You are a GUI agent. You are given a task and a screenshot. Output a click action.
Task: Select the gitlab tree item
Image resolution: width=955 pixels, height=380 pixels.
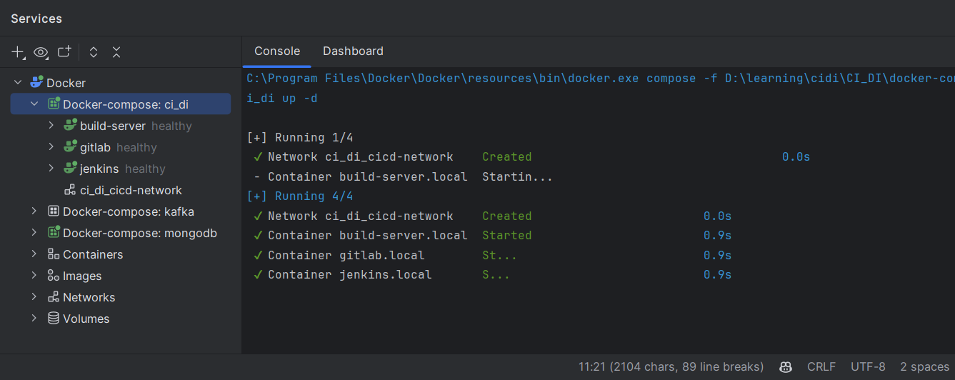pos(95,147)
